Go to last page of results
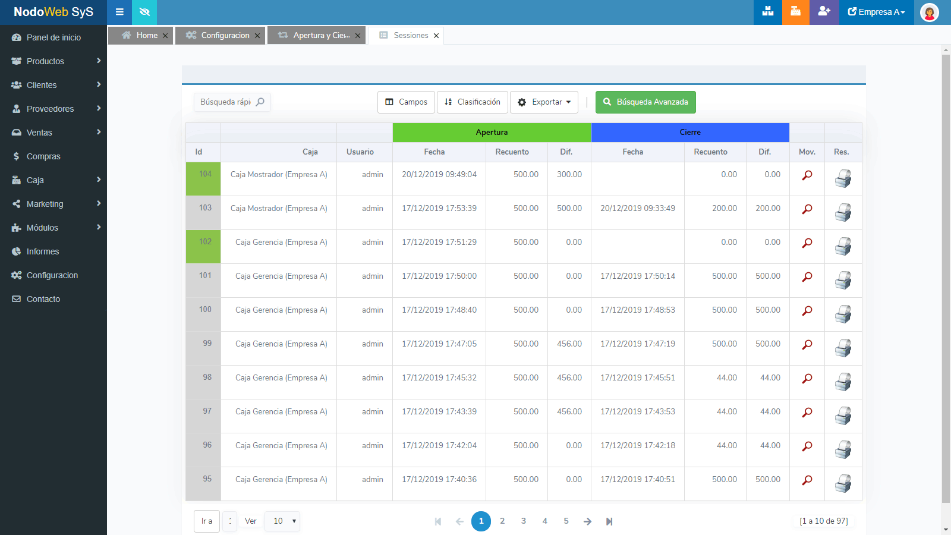951x535 pixels. (609, 521)
